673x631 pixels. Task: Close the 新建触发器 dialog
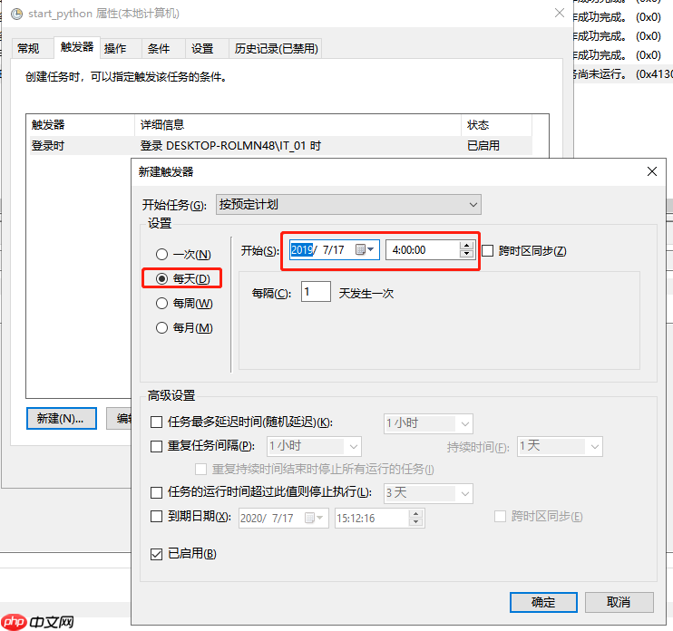coord(652,171)
